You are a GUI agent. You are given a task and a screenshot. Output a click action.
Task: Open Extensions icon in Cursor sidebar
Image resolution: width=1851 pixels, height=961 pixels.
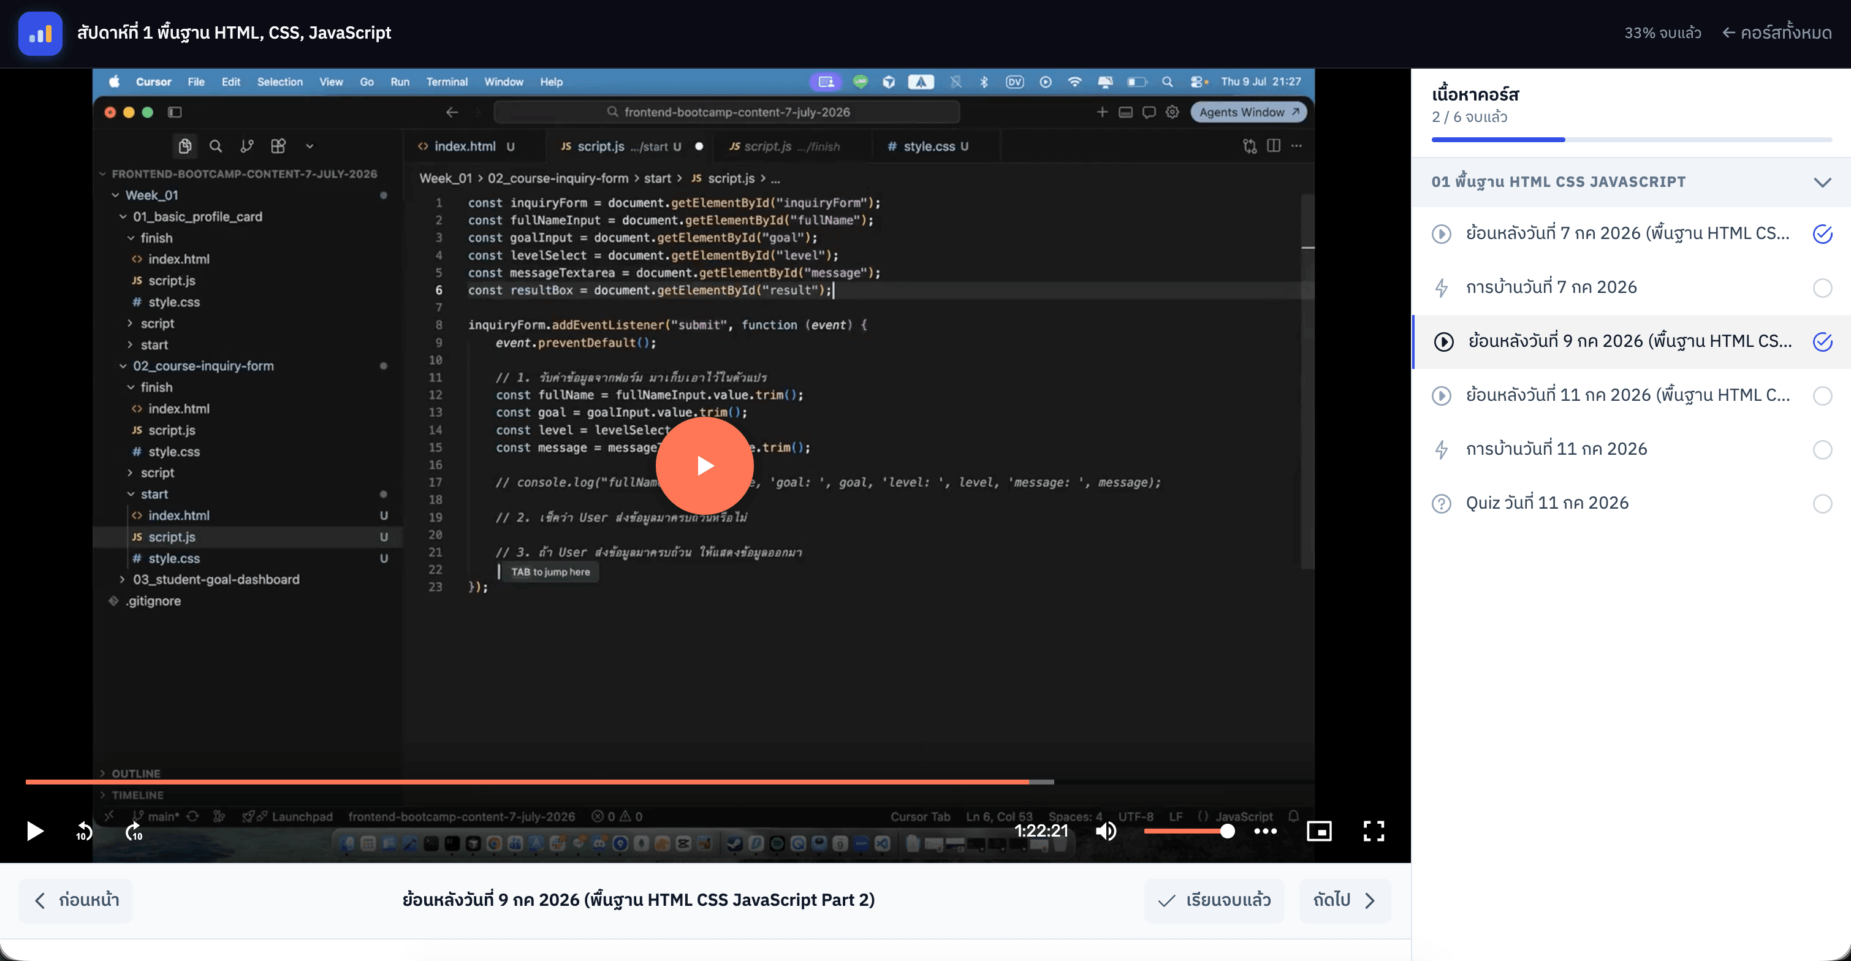[278, 146]
